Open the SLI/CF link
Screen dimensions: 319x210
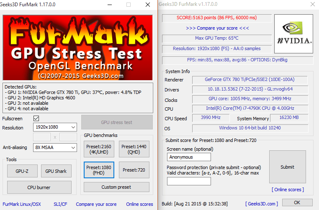tap(60, 204)
